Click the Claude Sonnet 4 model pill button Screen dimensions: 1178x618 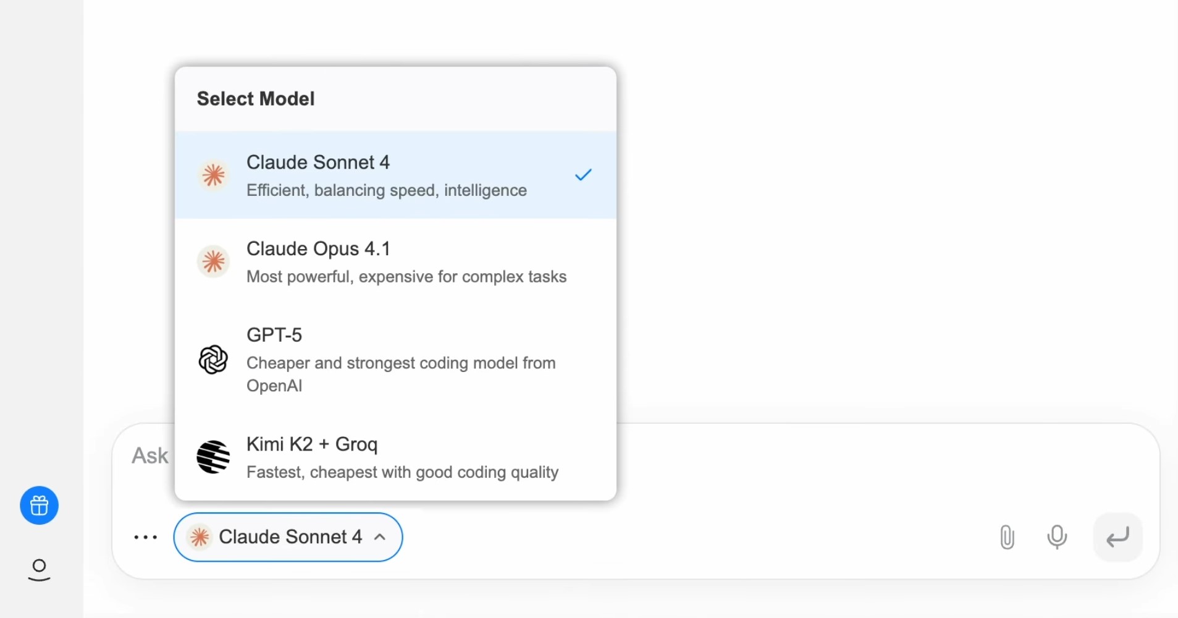tap(288, 537)
